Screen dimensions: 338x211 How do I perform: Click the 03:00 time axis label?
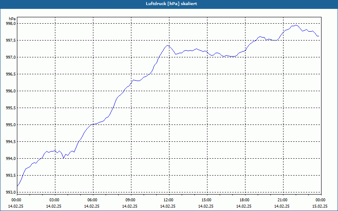[x=55, y=200]
